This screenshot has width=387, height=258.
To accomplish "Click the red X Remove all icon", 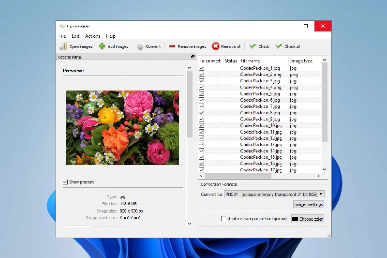I will [216, 46].
